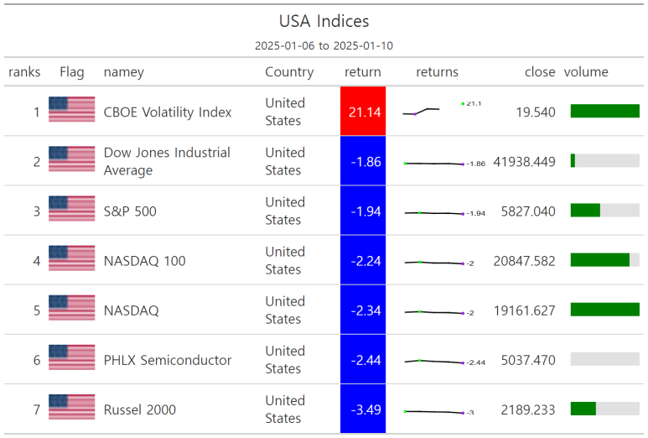Select the NASDAQ 100 name

click(145, 261)
